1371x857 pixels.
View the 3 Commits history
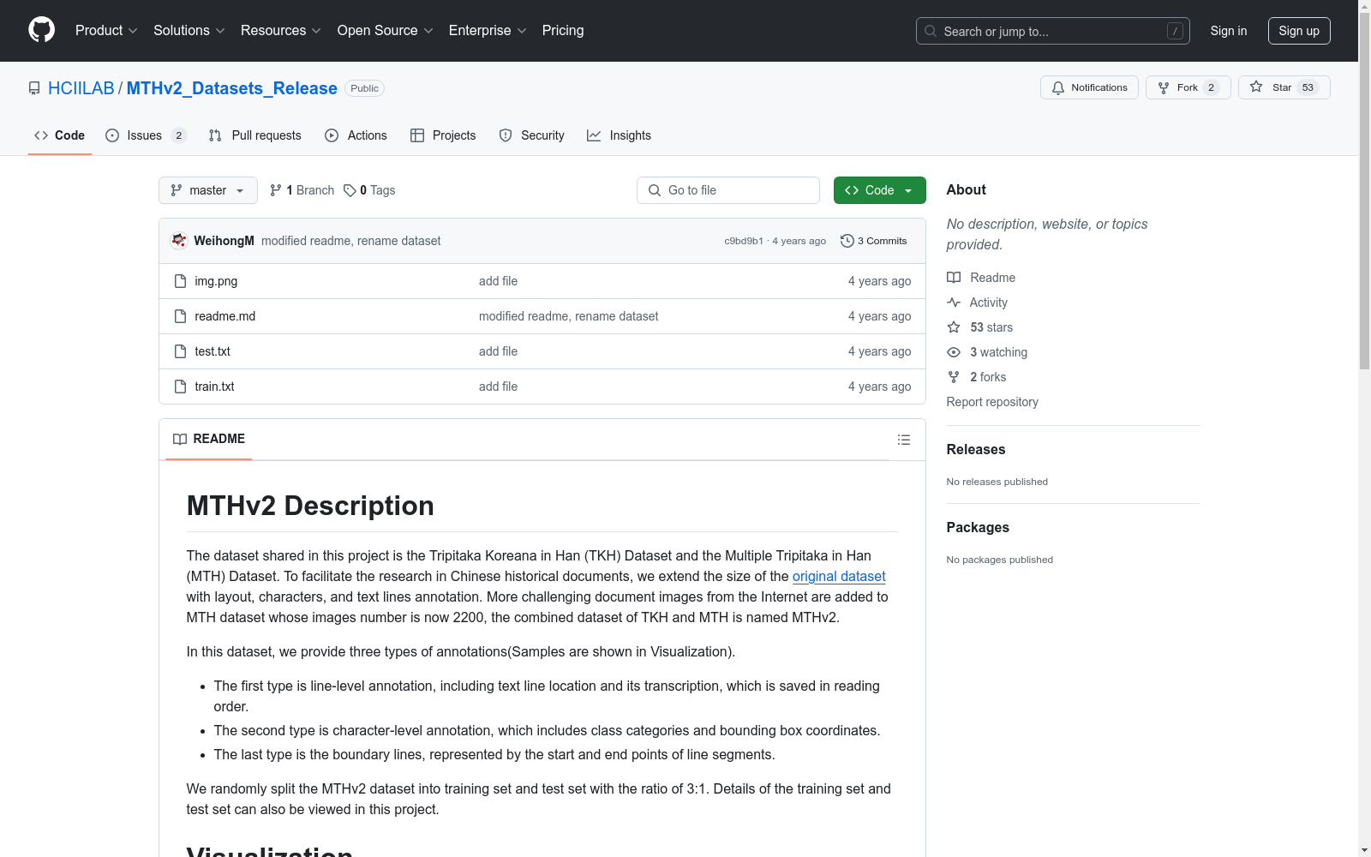click(x=874, y=241)
